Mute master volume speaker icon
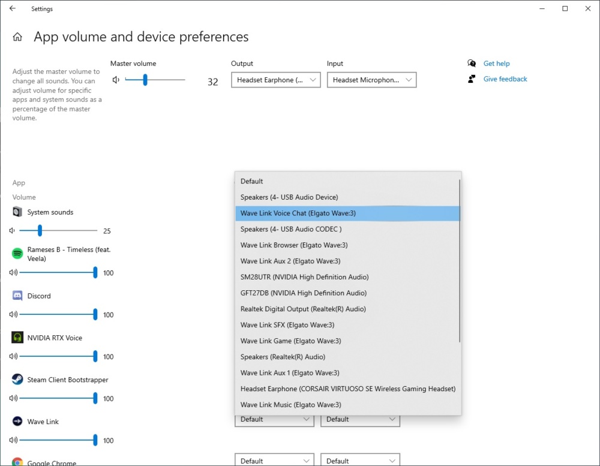The image size is (600, 466). pos(116,80)
